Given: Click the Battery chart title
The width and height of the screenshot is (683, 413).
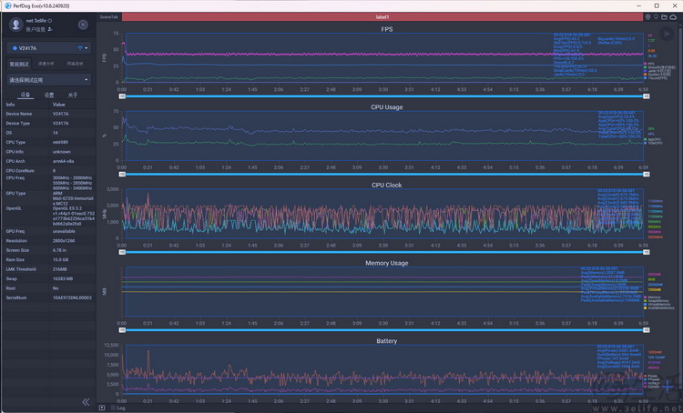Looking at the screenshot, I should coord(387,341).
